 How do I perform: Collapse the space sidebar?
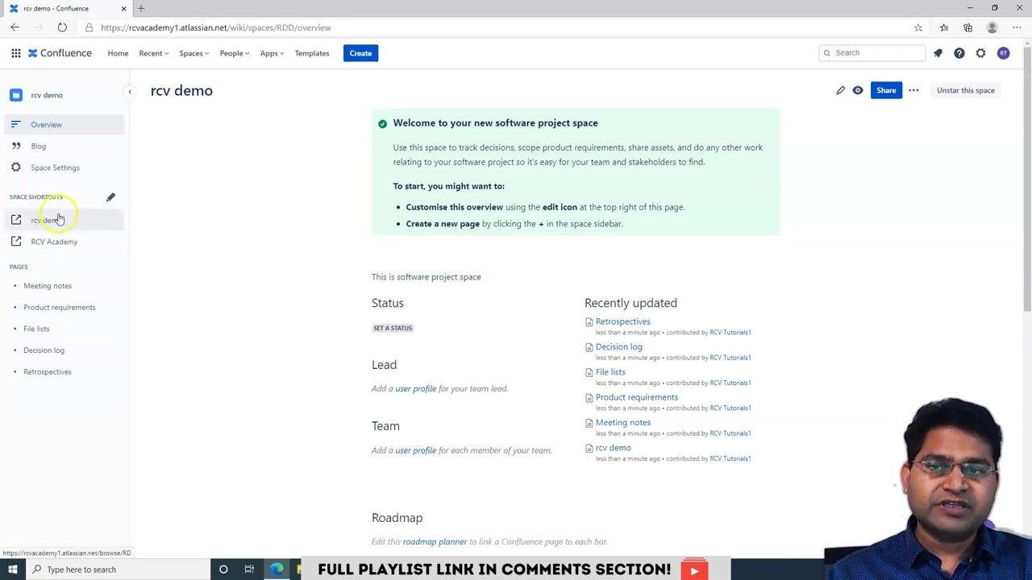point(130,92)
